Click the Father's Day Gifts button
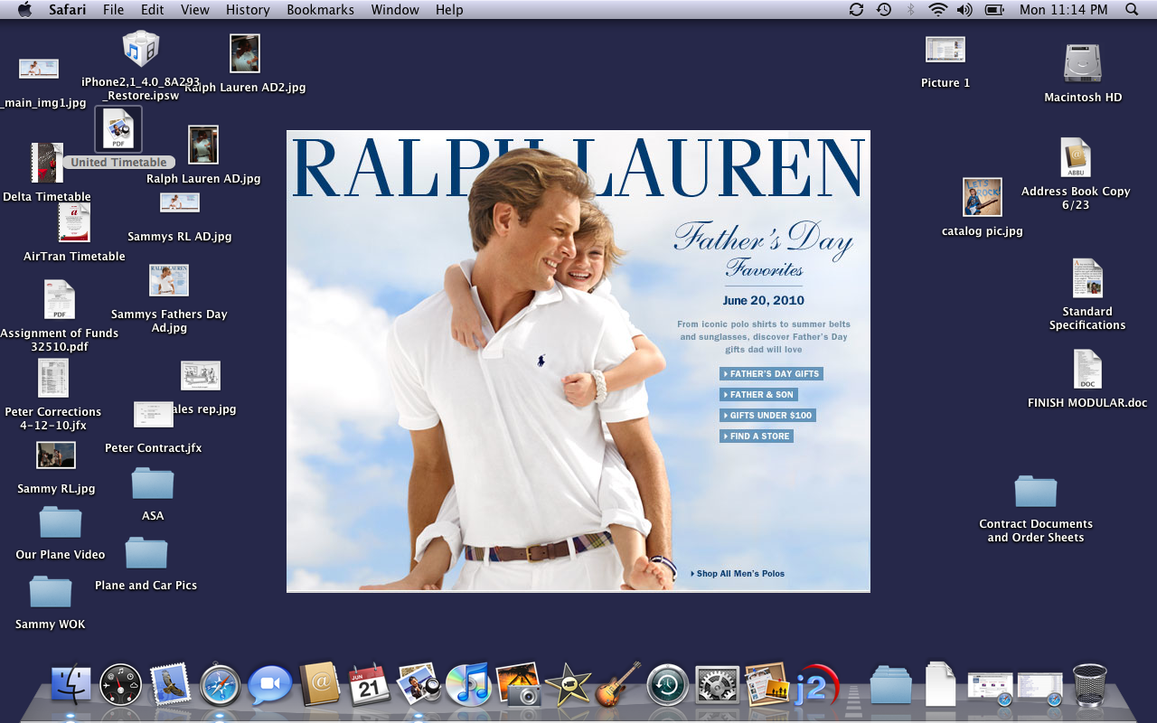 pyautogui.click(x=771, y=374)
